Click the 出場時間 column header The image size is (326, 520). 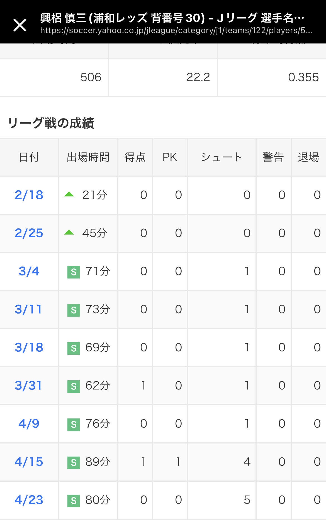tap(88, 157)
